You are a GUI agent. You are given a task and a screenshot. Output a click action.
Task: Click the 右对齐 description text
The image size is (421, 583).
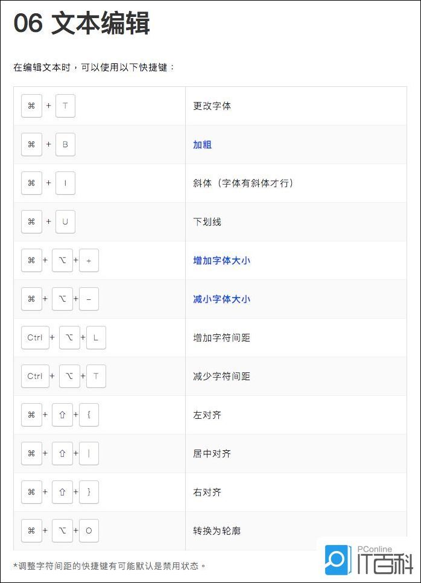(207, 492)
